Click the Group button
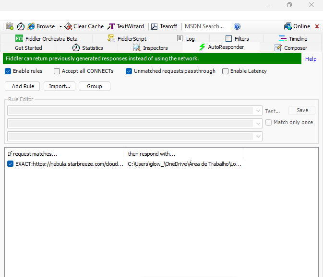The height and width of the screenshot is (277, 323). (95, 86)
